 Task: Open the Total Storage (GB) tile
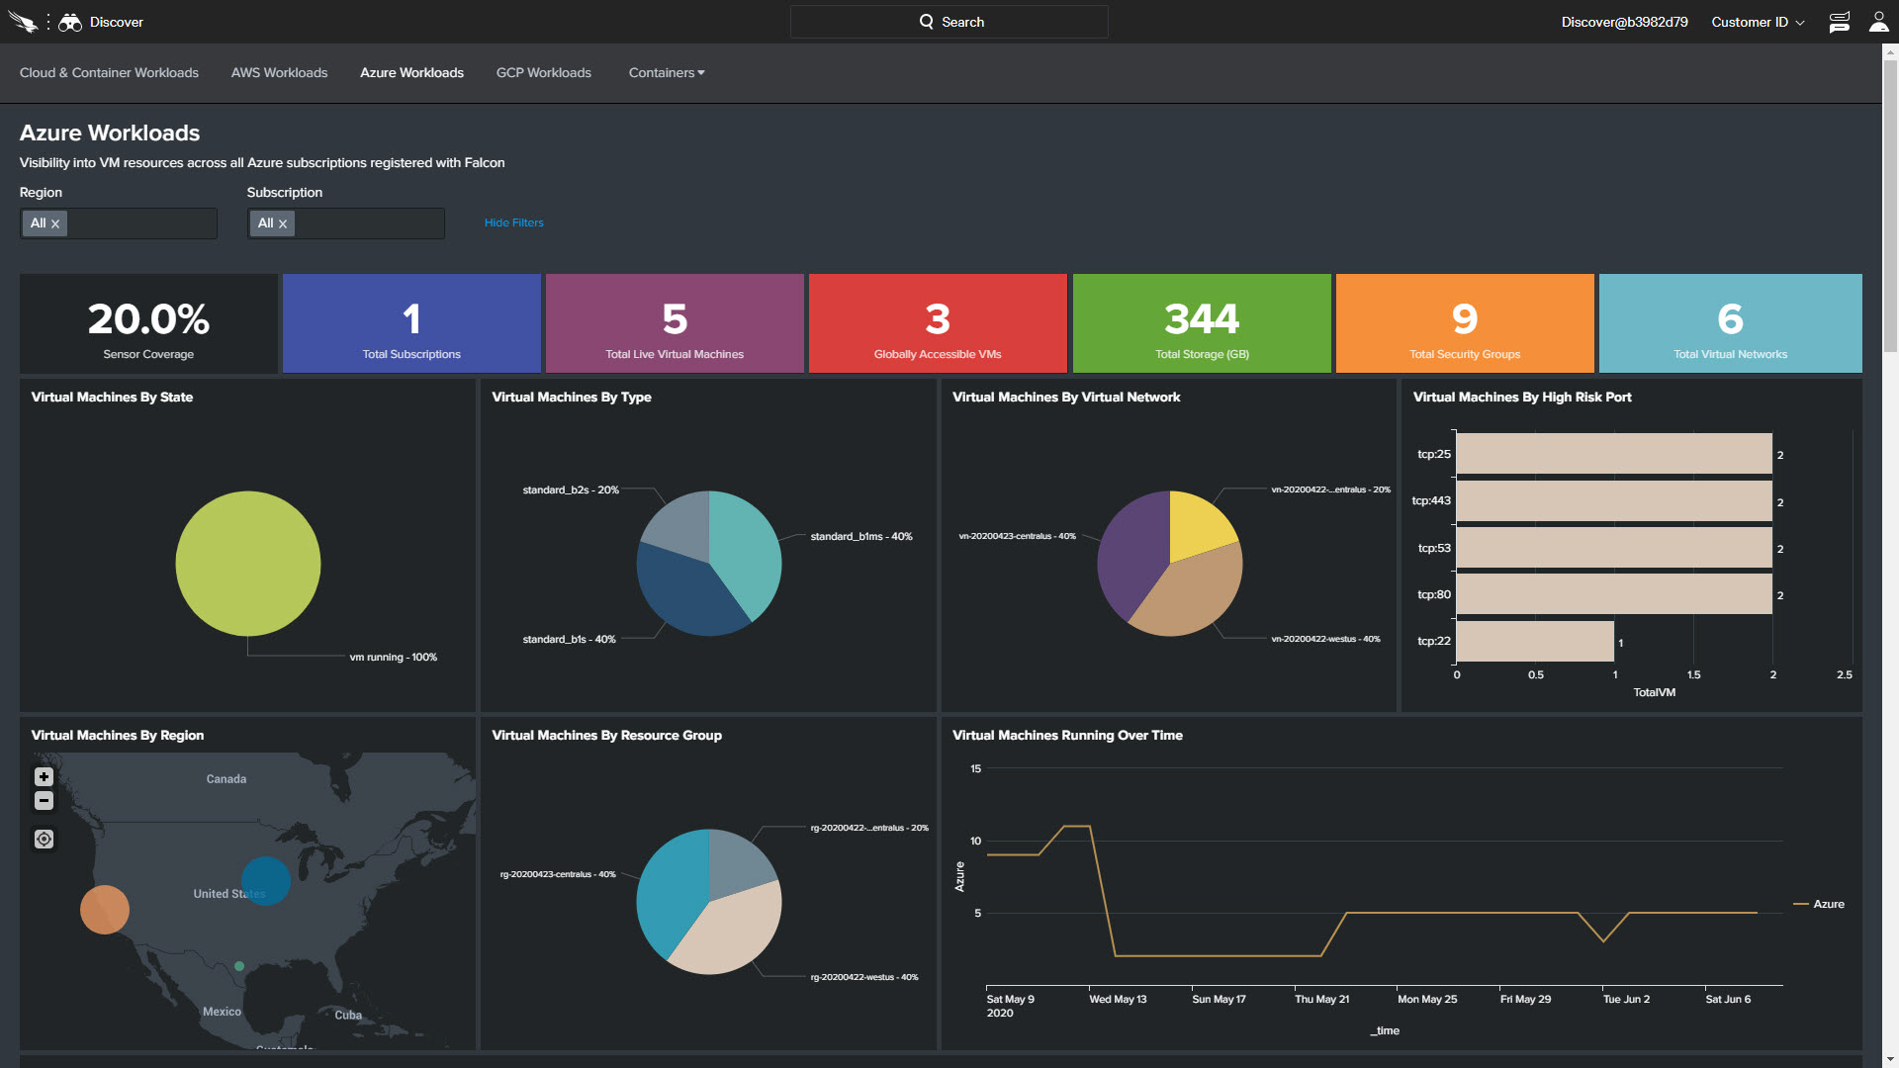pos(1202,323)
